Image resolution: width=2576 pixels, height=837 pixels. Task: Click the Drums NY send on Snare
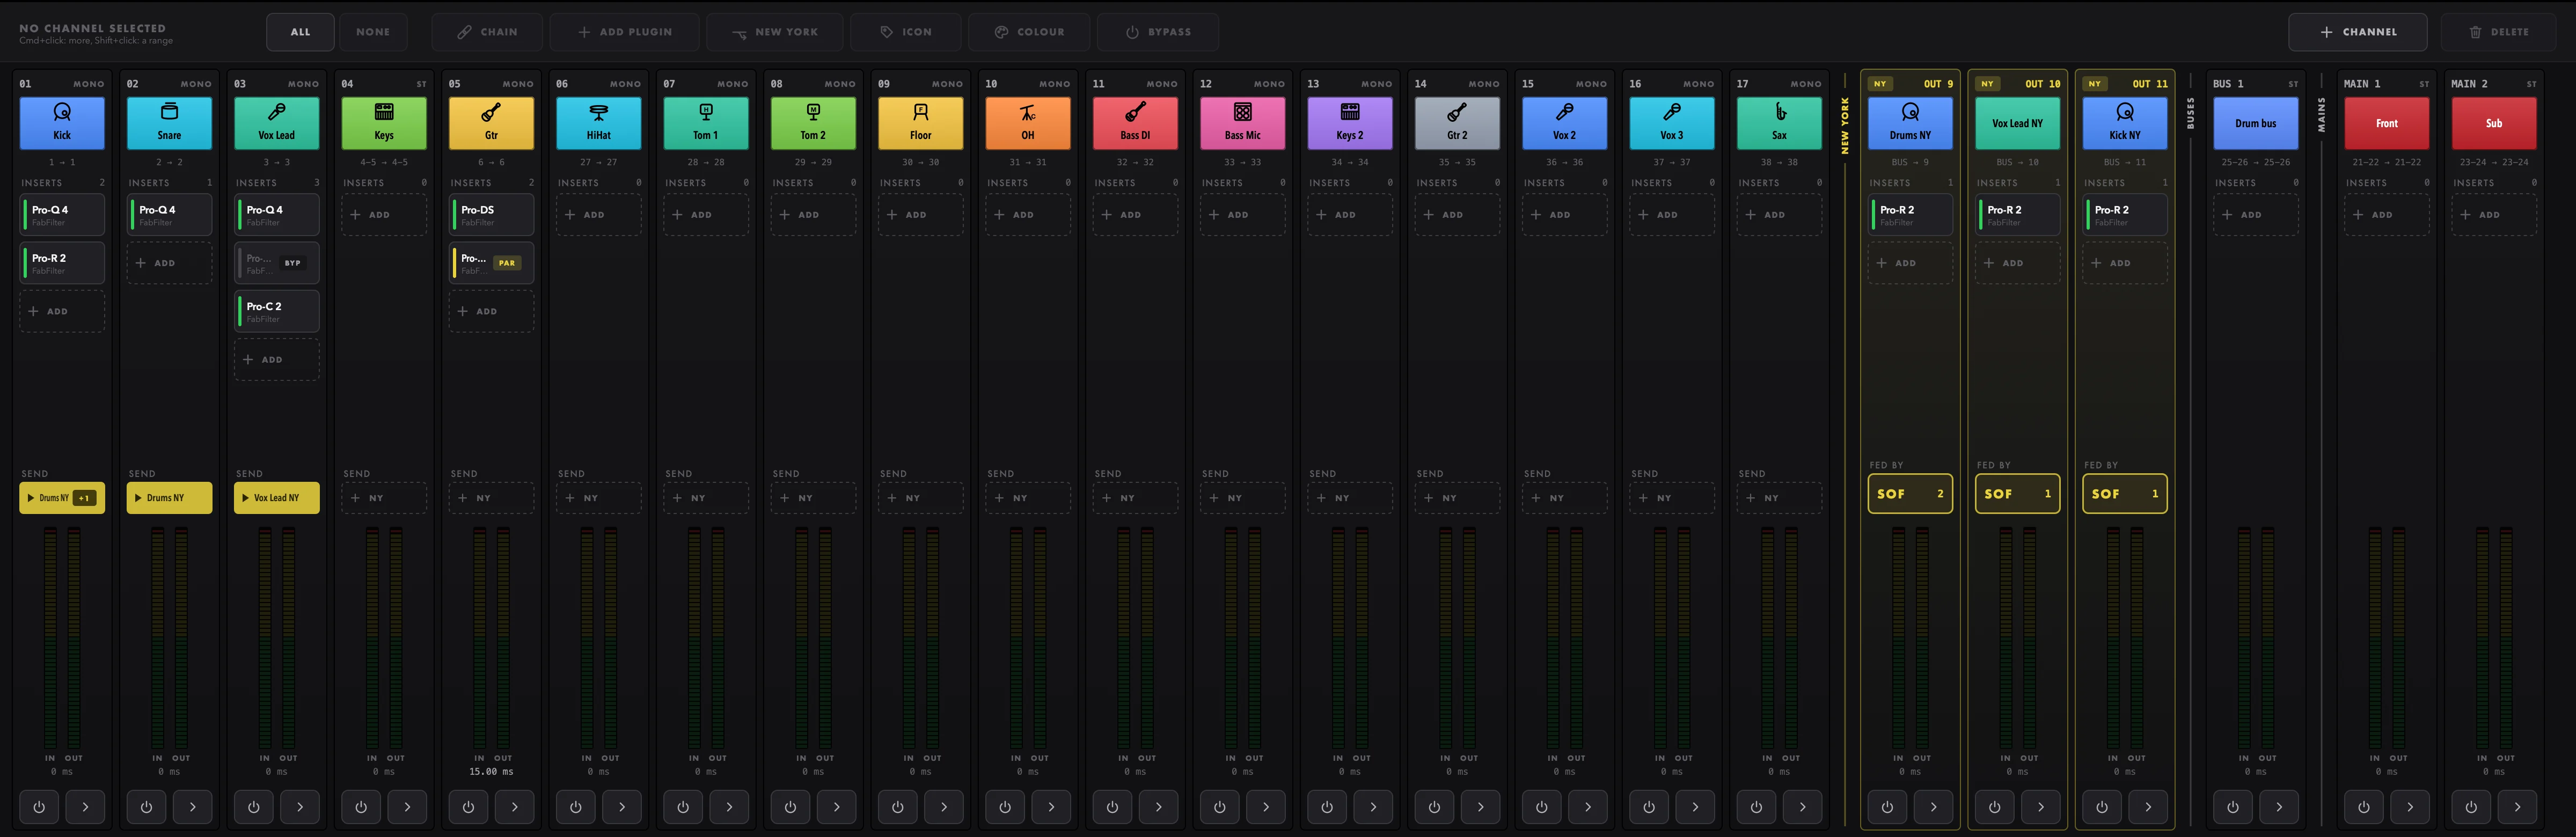(169, 498)
